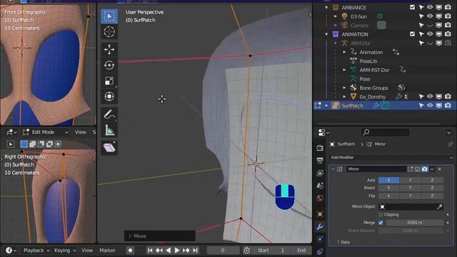
Task: Hide SurfPatch with its eye icon
Action: [x=430, y=105]
